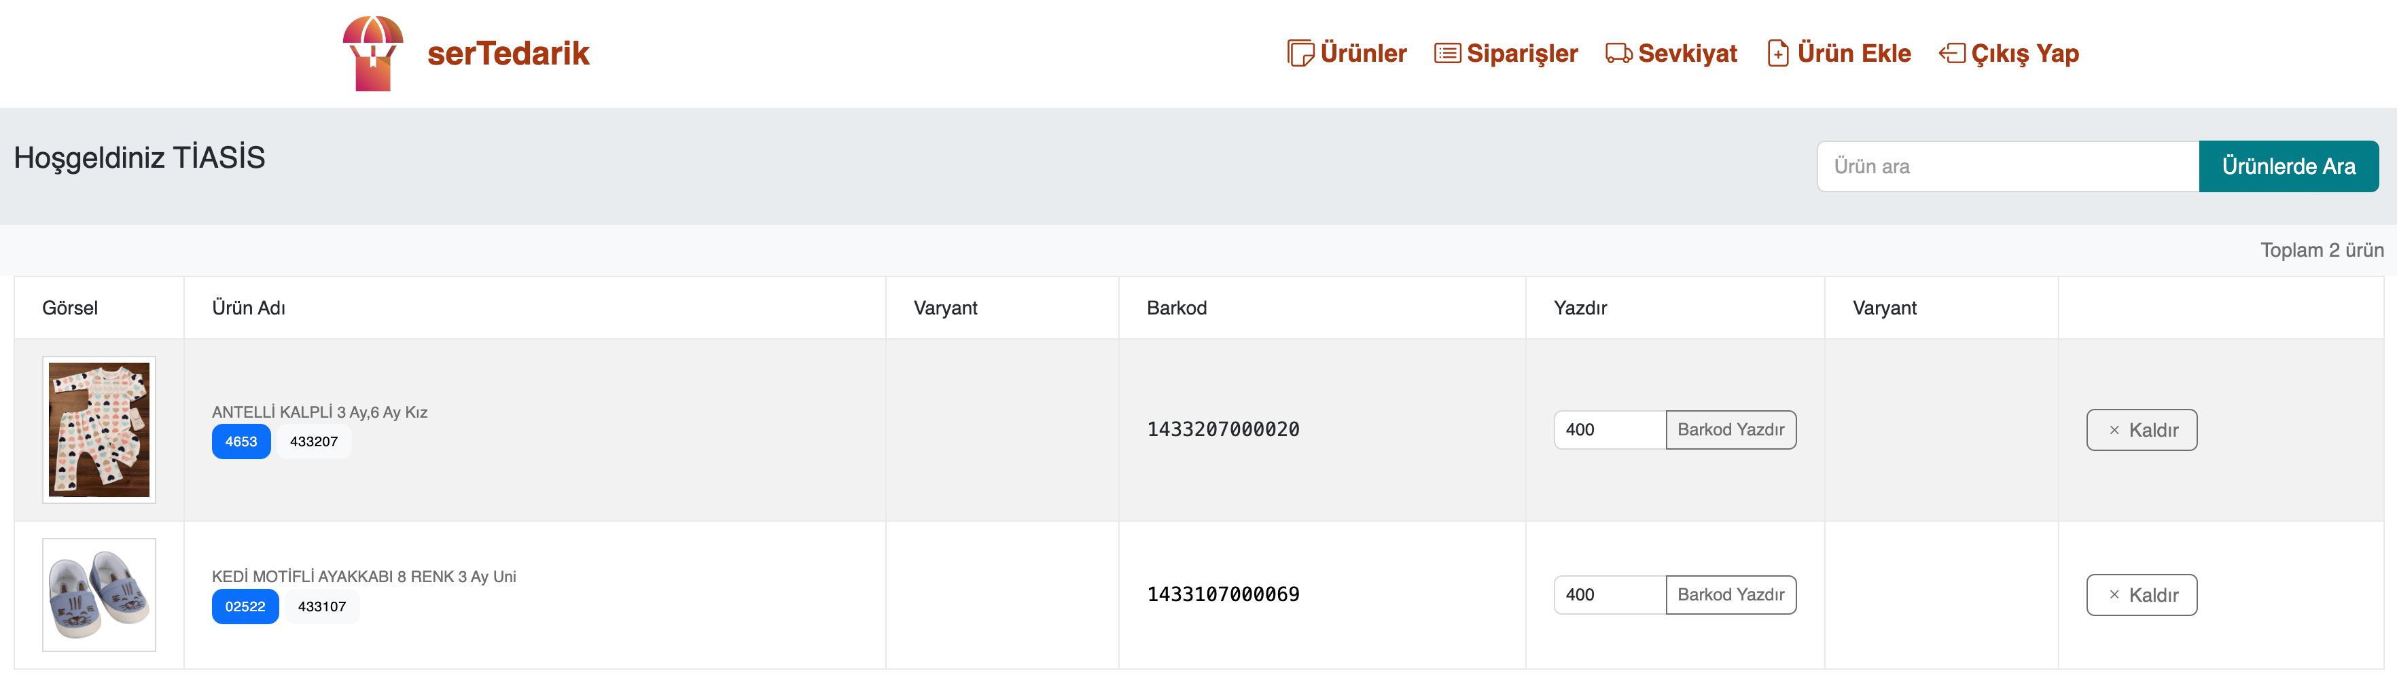Click the Ürünler sticky-note icon
The image size is (2397, 686).
coord(1300,53)
